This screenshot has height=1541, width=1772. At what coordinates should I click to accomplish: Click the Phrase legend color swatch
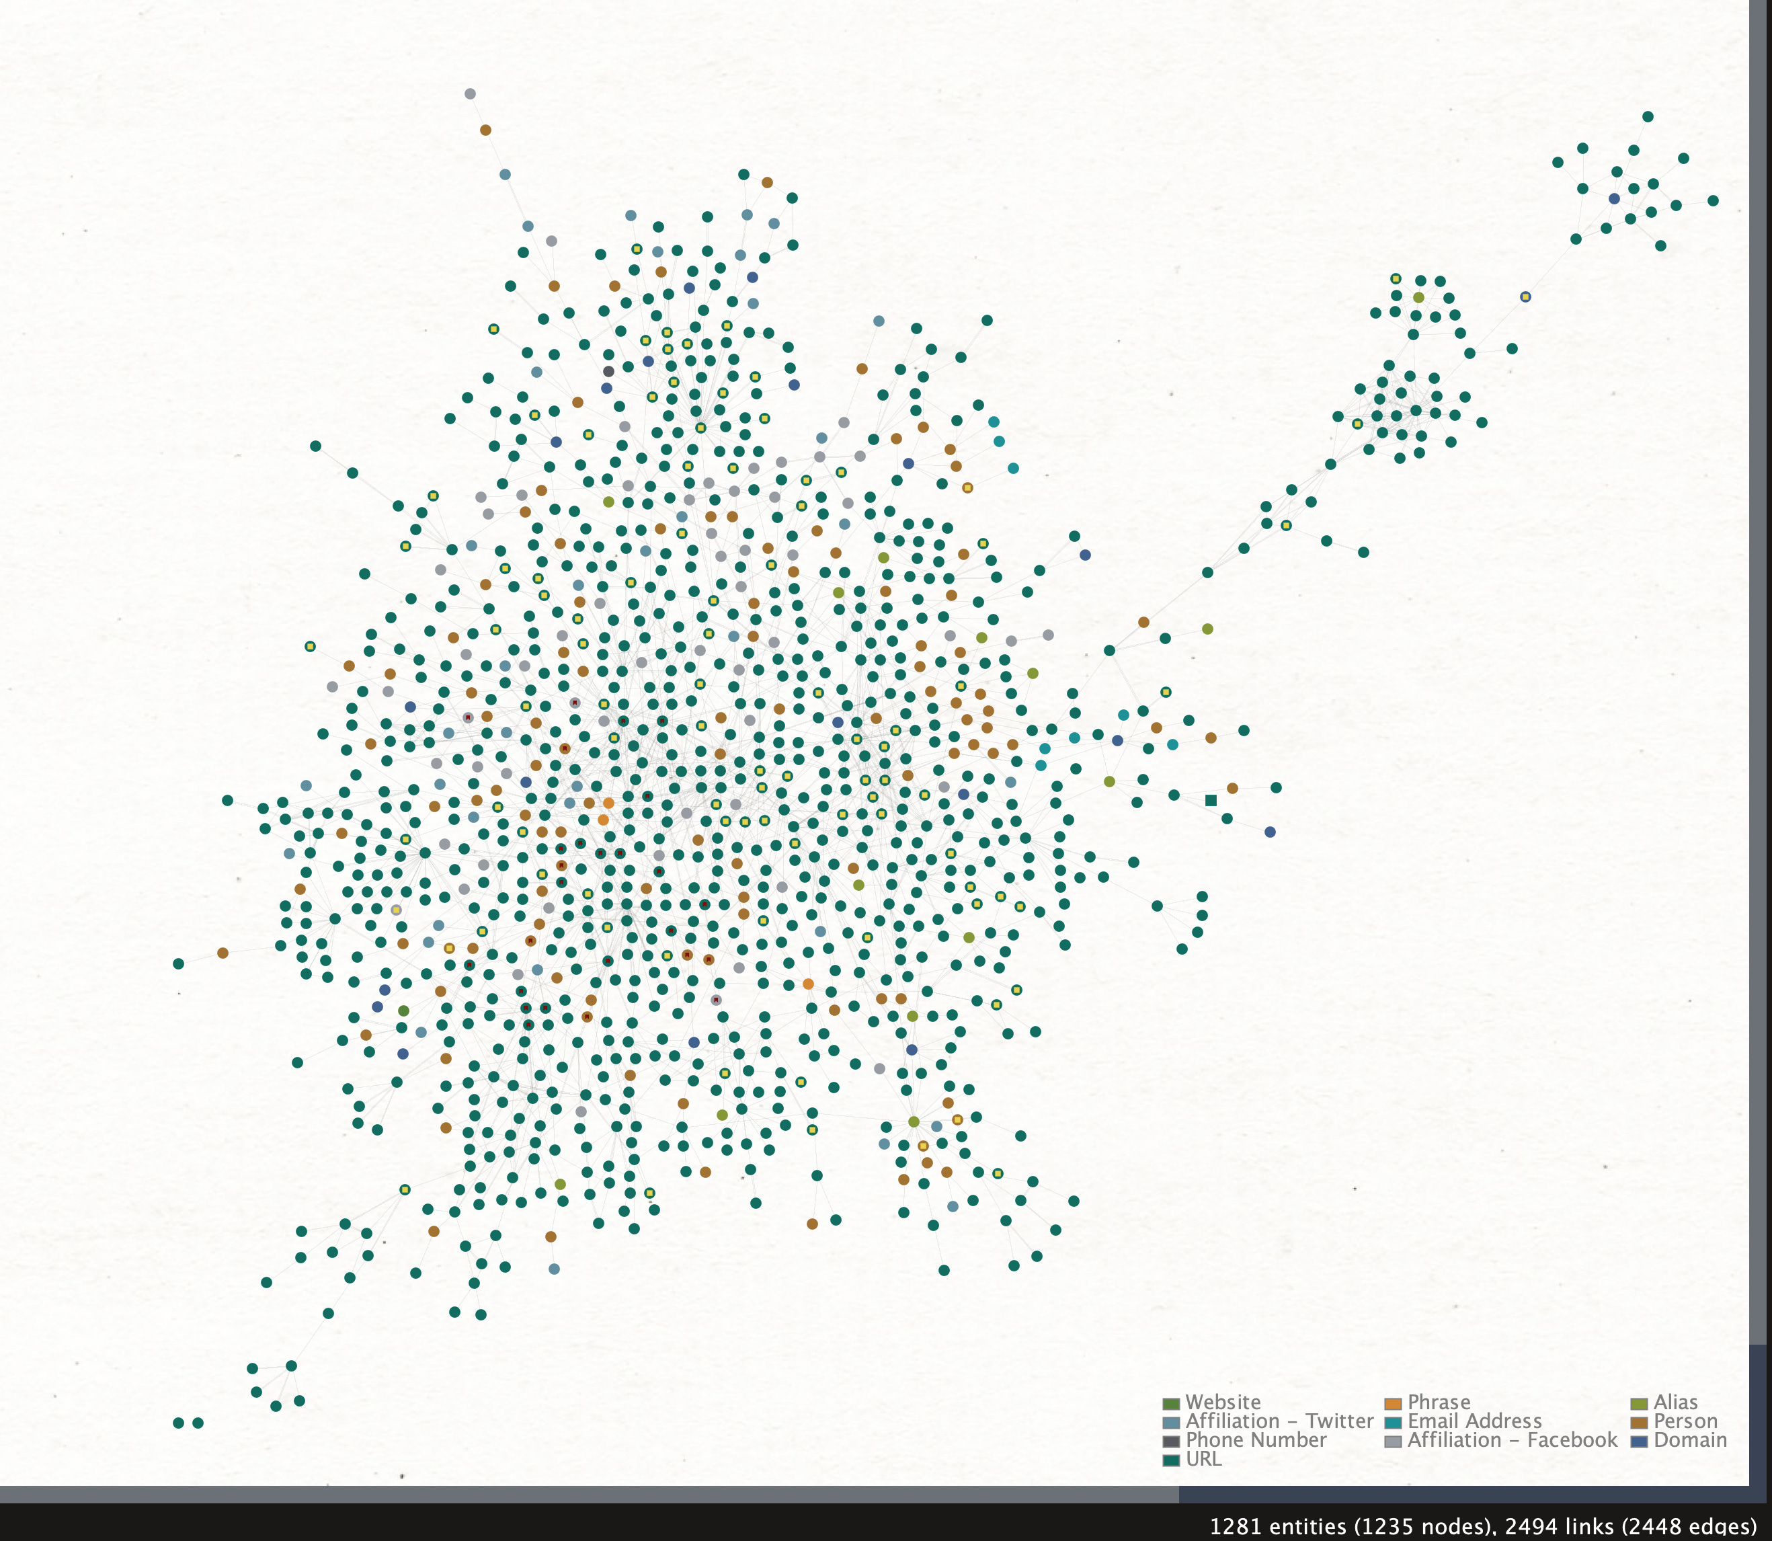pyautogui.click(x=1393, y=1403)
